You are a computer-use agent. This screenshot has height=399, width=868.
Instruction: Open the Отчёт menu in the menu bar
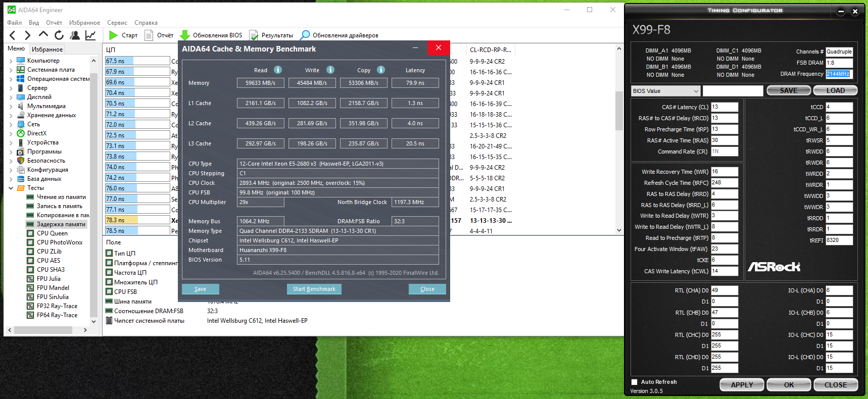pos(54,23)
